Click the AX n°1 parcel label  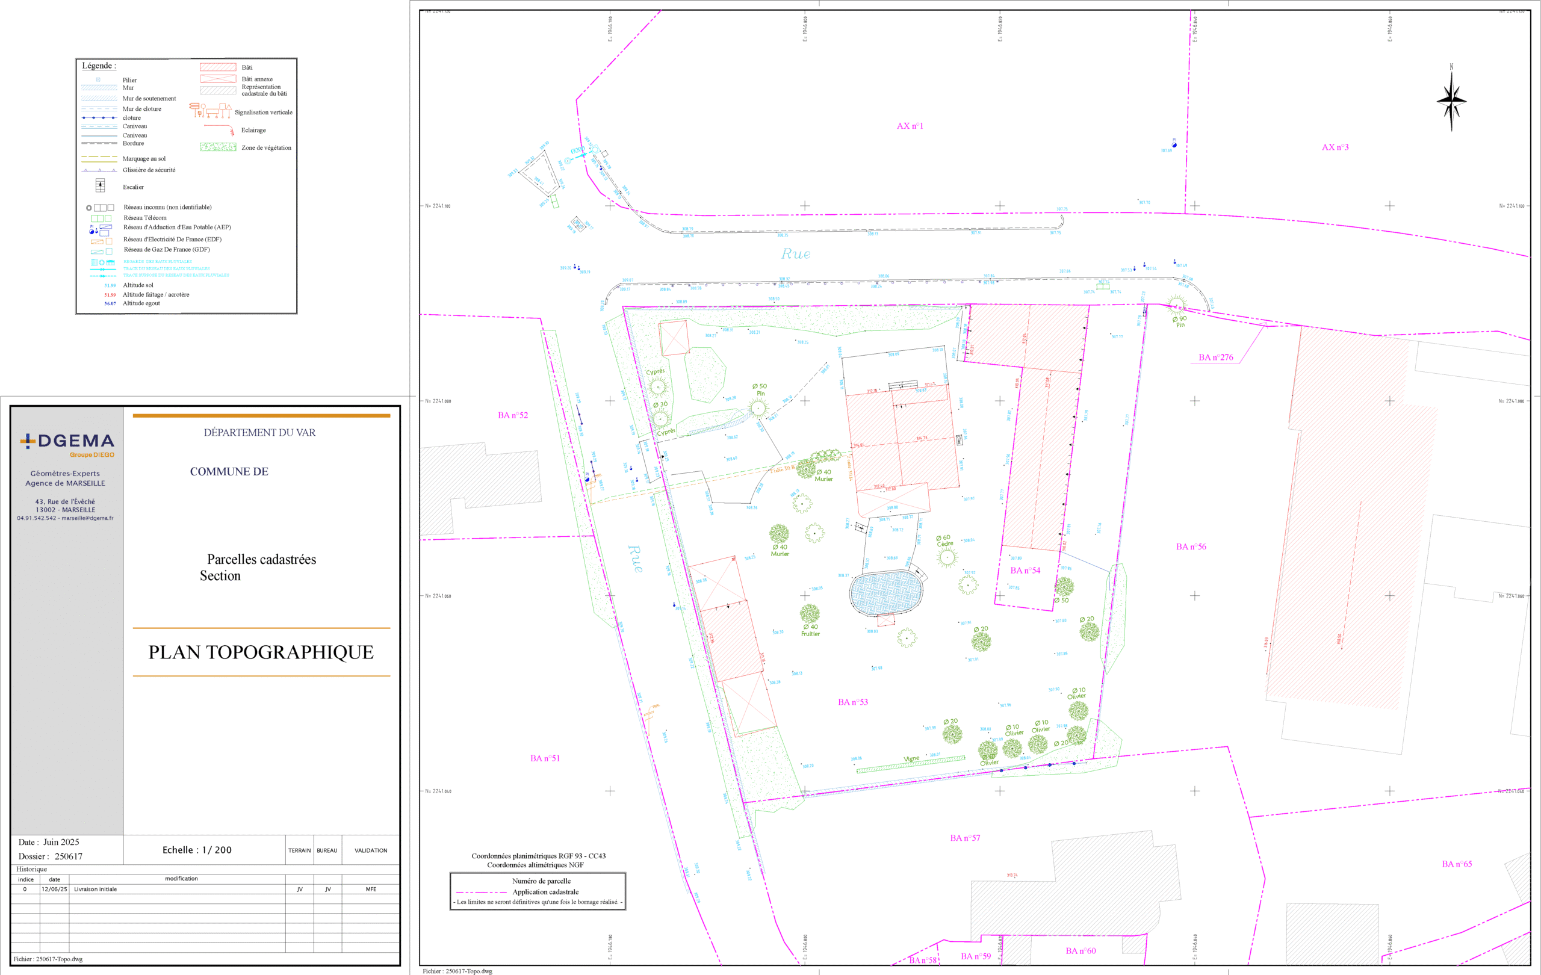pos(910,126)
